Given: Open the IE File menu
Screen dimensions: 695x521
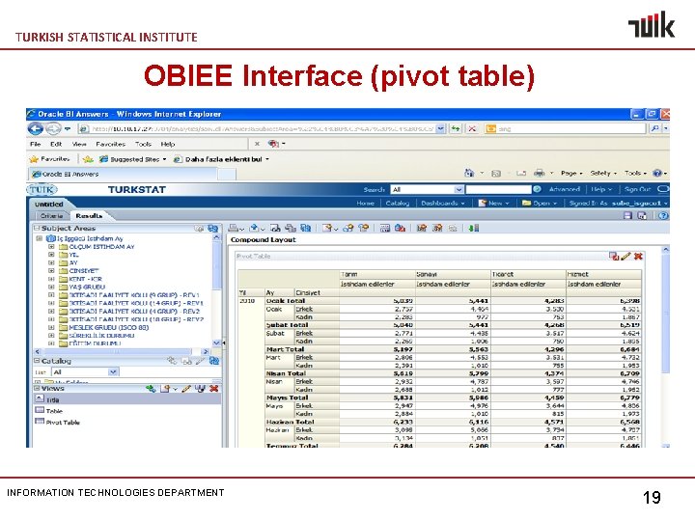Looking at the screenshot, I should tap(35, 144).
